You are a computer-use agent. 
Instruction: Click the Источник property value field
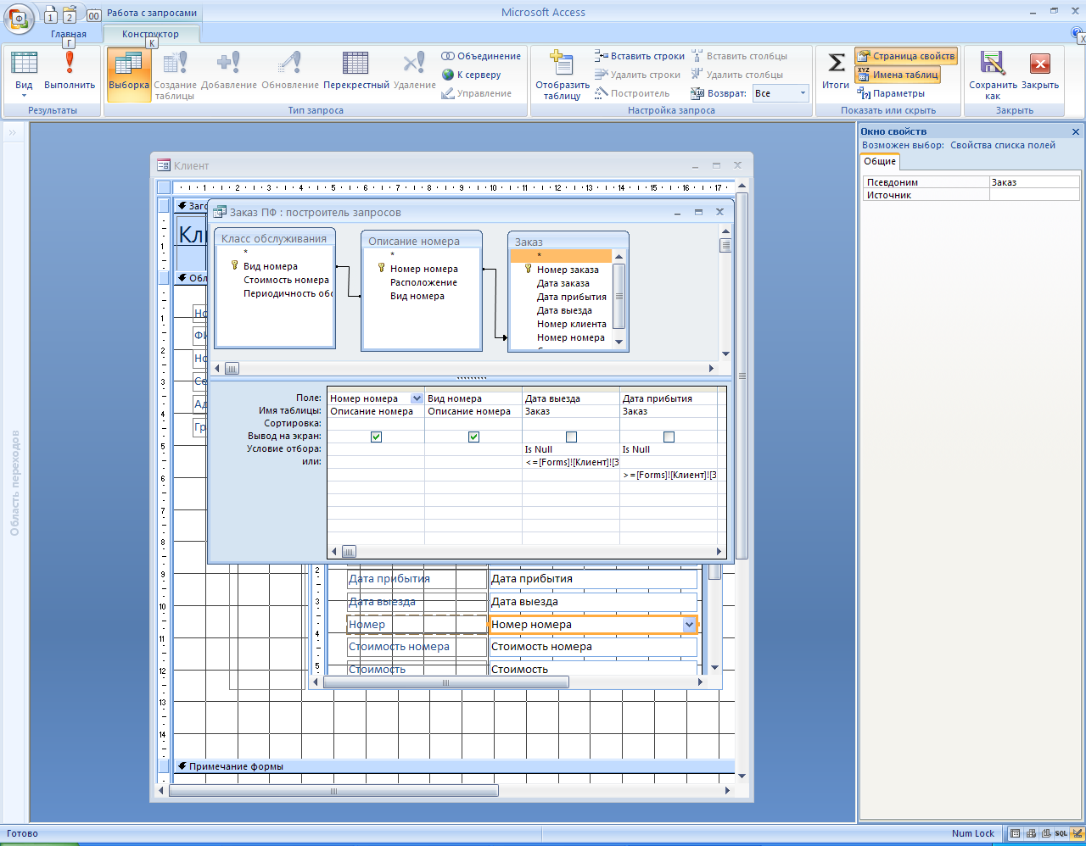coord(1034,195)
